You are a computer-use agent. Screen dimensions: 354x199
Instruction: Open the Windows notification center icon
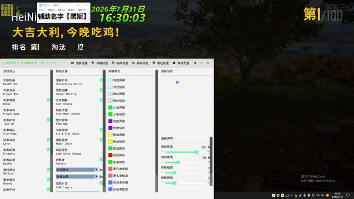click(x=348, y=195)
